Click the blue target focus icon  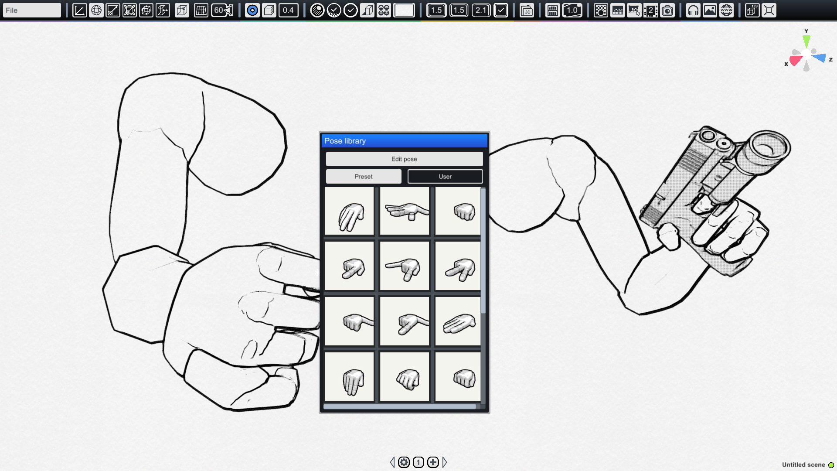(x=252, y=10)
